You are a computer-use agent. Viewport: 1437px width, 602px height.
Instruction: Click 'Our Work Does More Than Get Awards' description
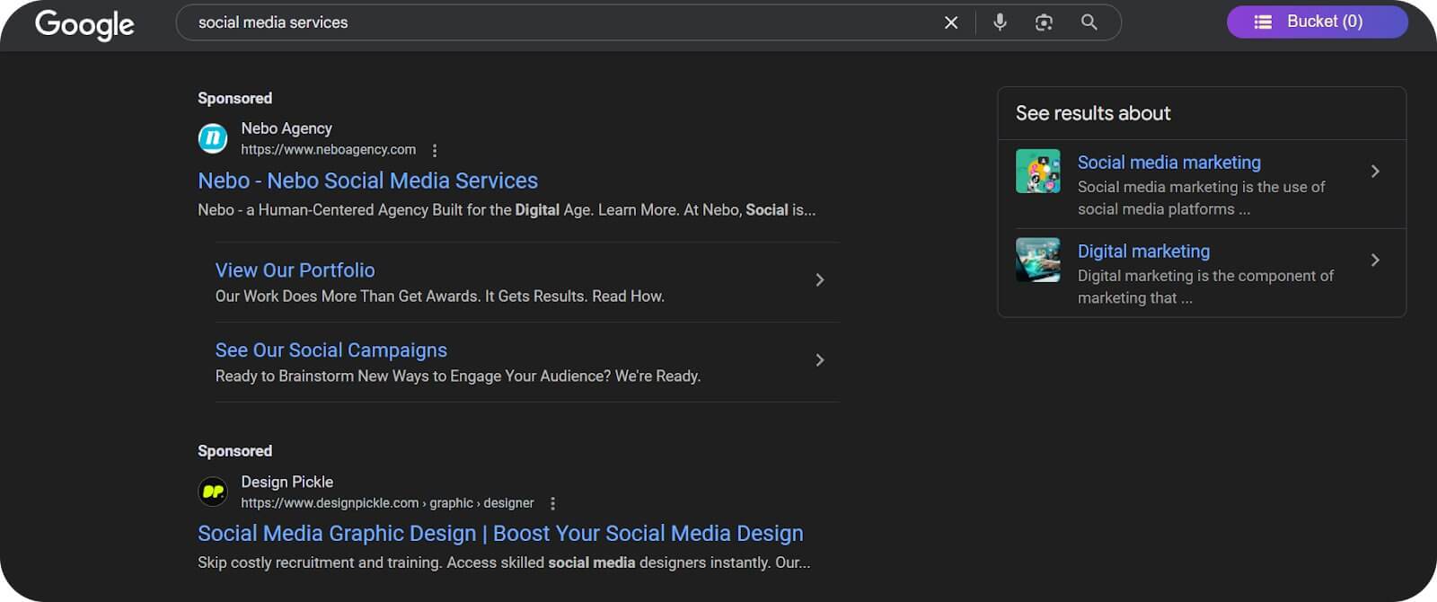coord(439,297)
